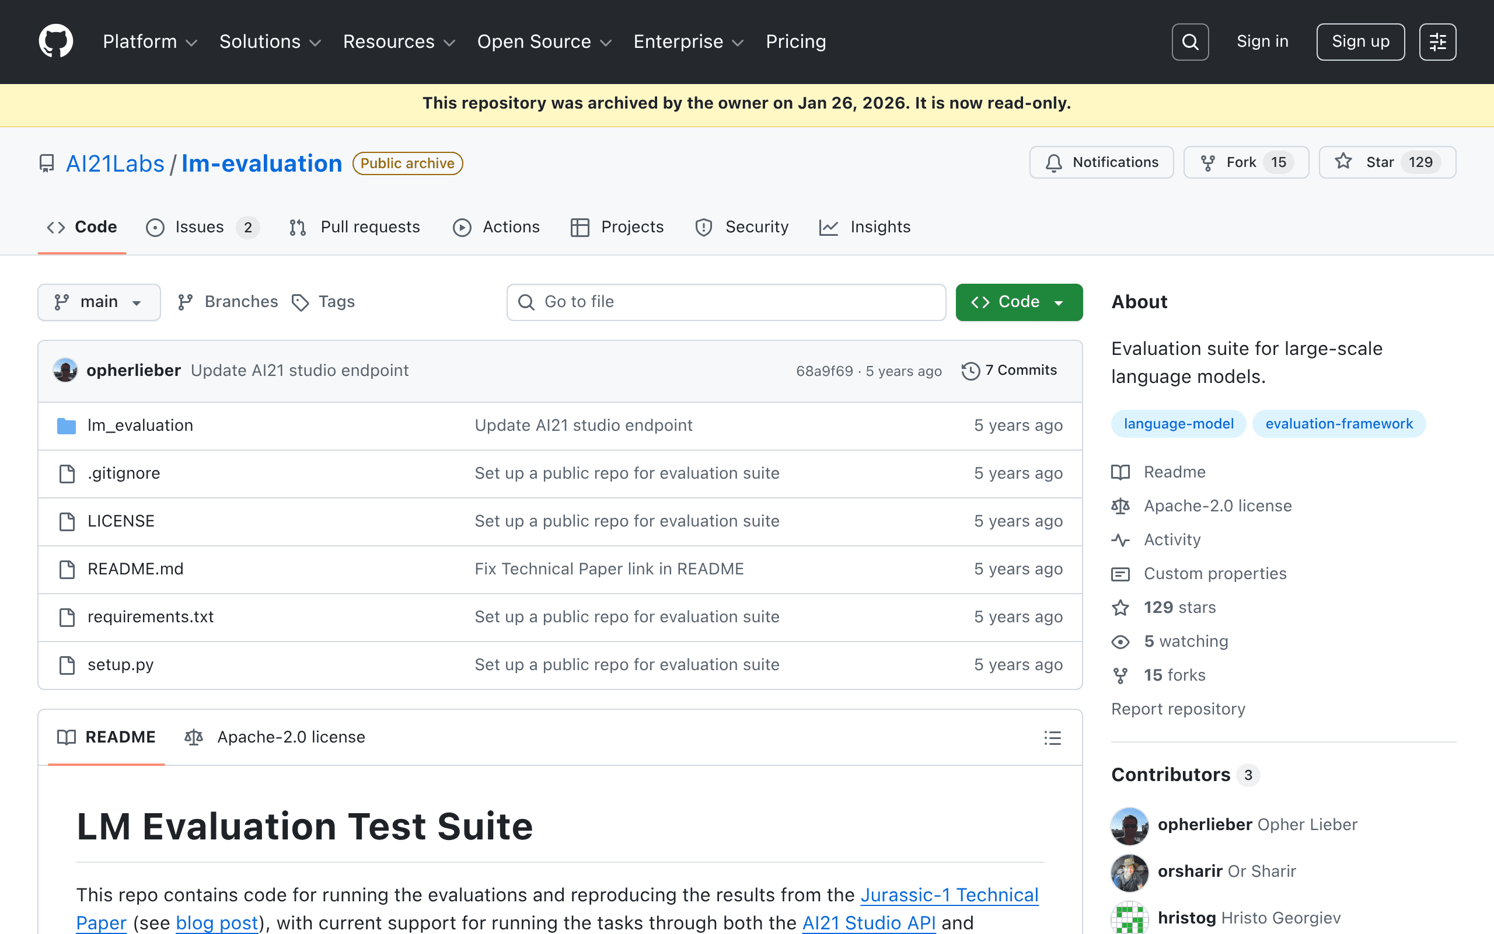Screen dimensions: 1494x934
Task: Expand the Open Source menu
Action: 544,41
